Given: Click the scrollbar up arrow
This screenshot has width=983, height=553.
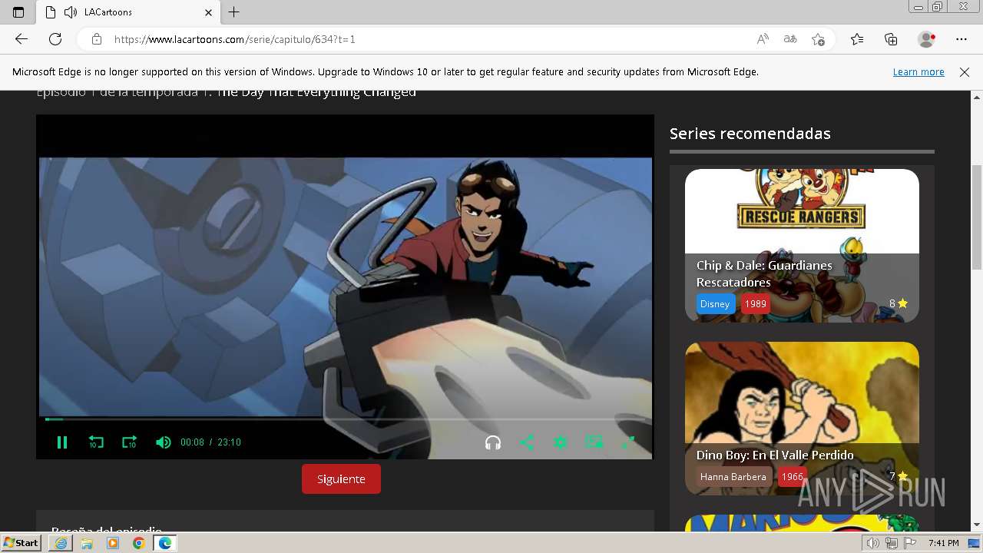Looking at the screenshot, I should pyautogui.click(x=977, y=97).
